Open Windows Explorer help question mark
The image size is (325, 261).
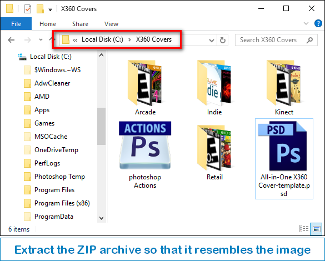point(318,23)
